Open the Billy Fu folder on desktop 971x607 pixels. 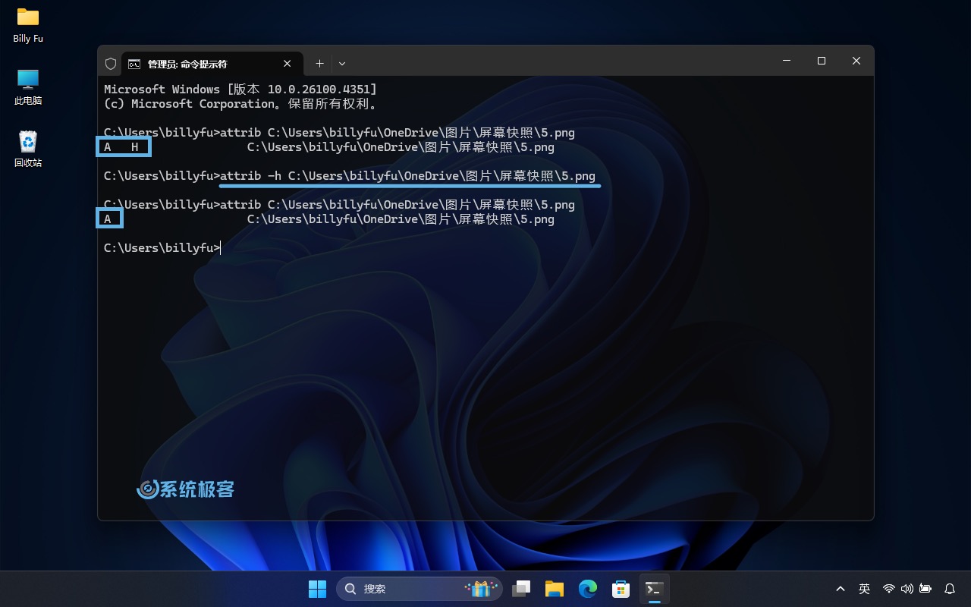click(x=28, y=24)
